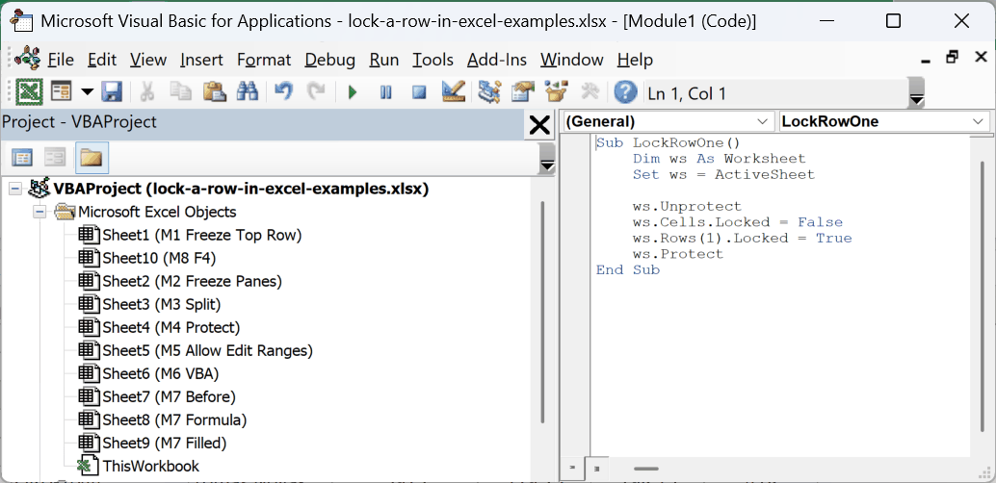Screen dimensions: 996x483
Task: Select Sheet7 (M7 Before) in tree
Action: [x=169, y=396]
